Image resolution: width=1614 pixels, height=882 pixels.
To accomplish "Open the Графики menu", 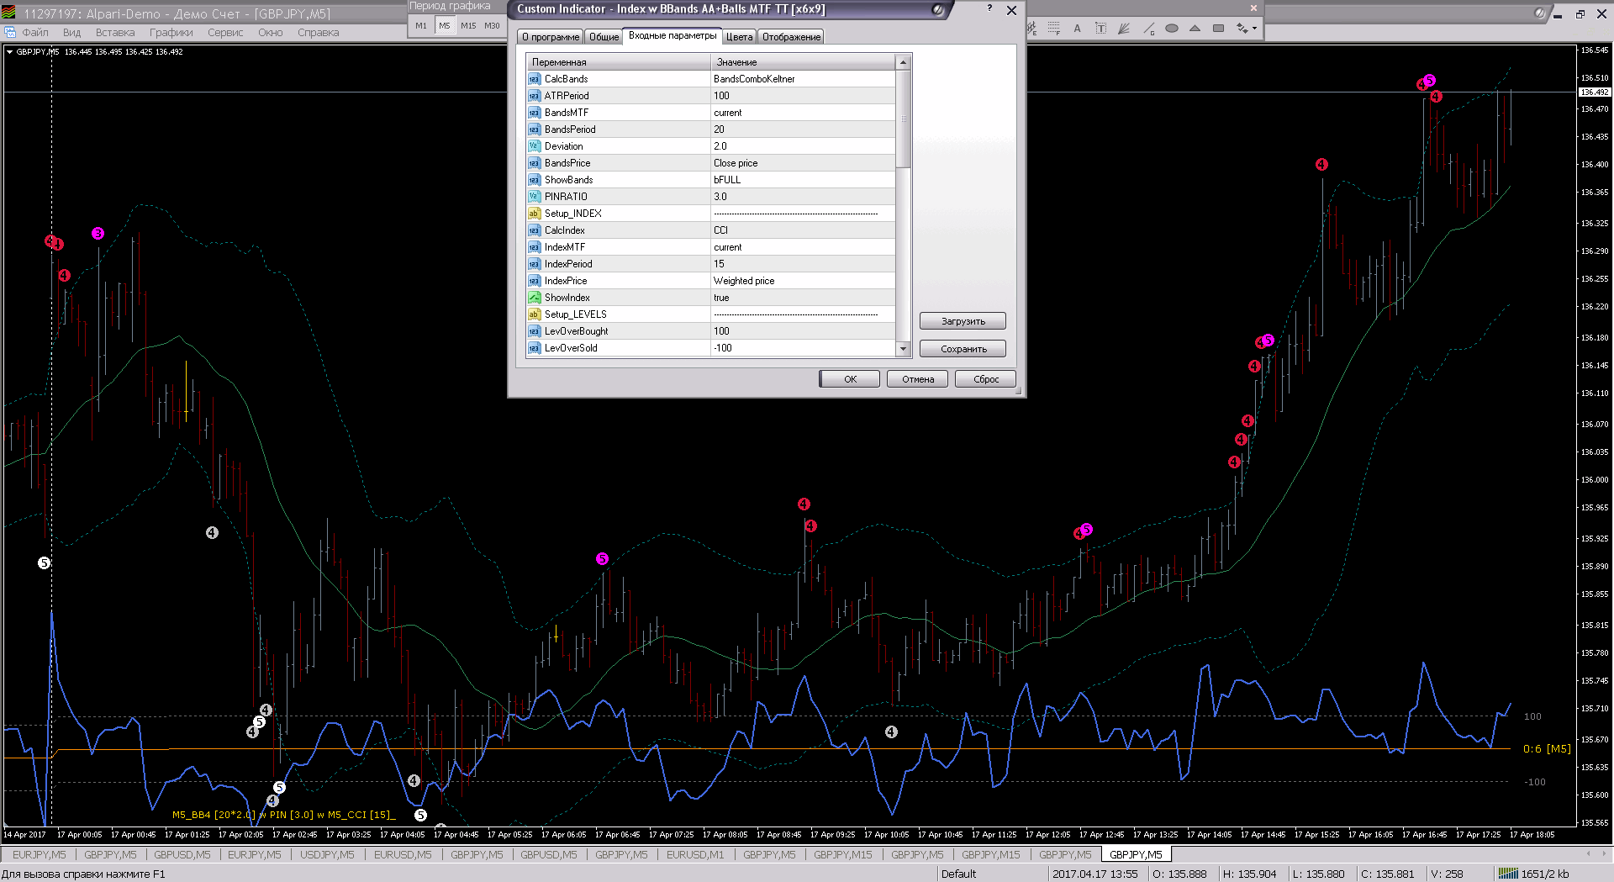I will [x=171, y=33].
